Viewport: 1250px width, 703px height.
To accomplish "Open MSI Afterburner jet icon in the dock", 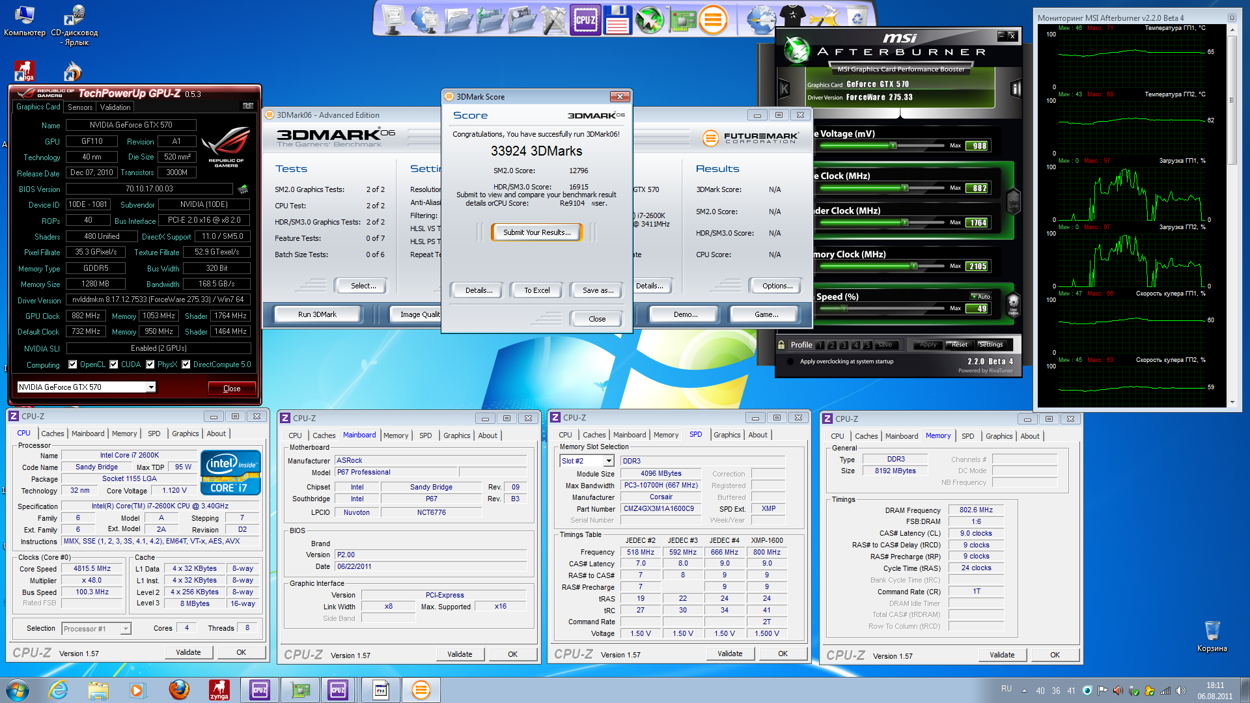I will pyautogui.click(x=649, y=20).
